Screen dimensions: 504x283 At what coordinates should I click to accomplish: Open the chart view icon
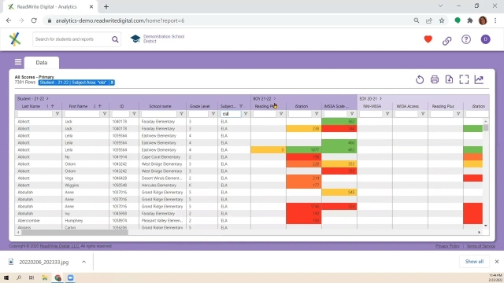(x=479, y=79)
